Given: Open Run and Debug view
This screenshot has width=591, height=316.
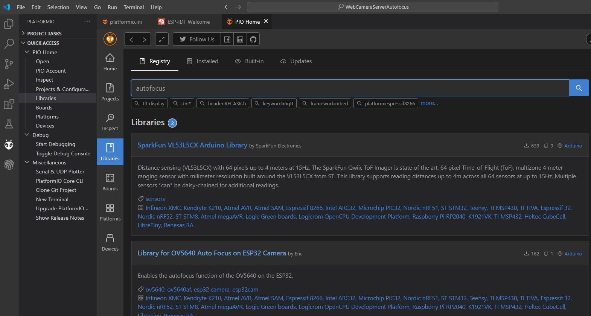Looking at the screenshot, I should (9, 84).
